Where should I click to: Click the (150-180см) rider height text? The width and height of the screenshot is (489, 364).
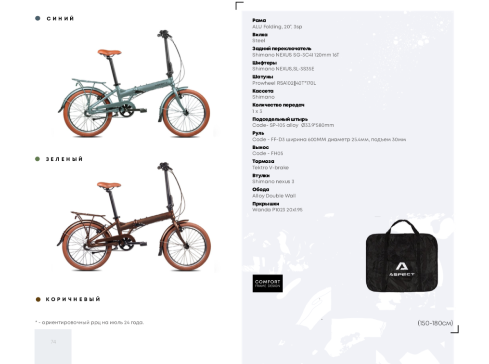(435, 323)
